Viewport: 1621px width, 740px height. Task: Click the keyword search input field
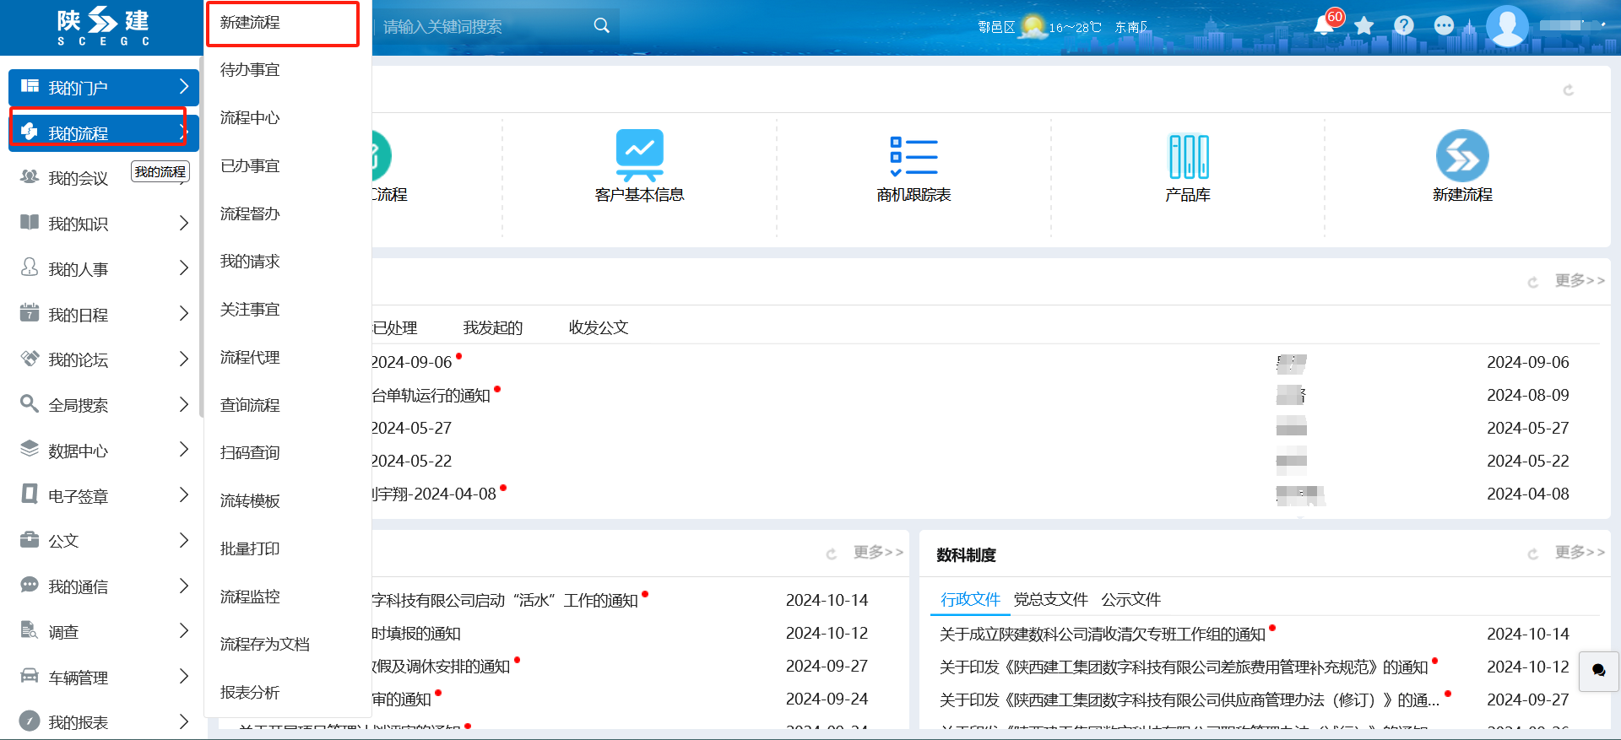coord(481,27)
